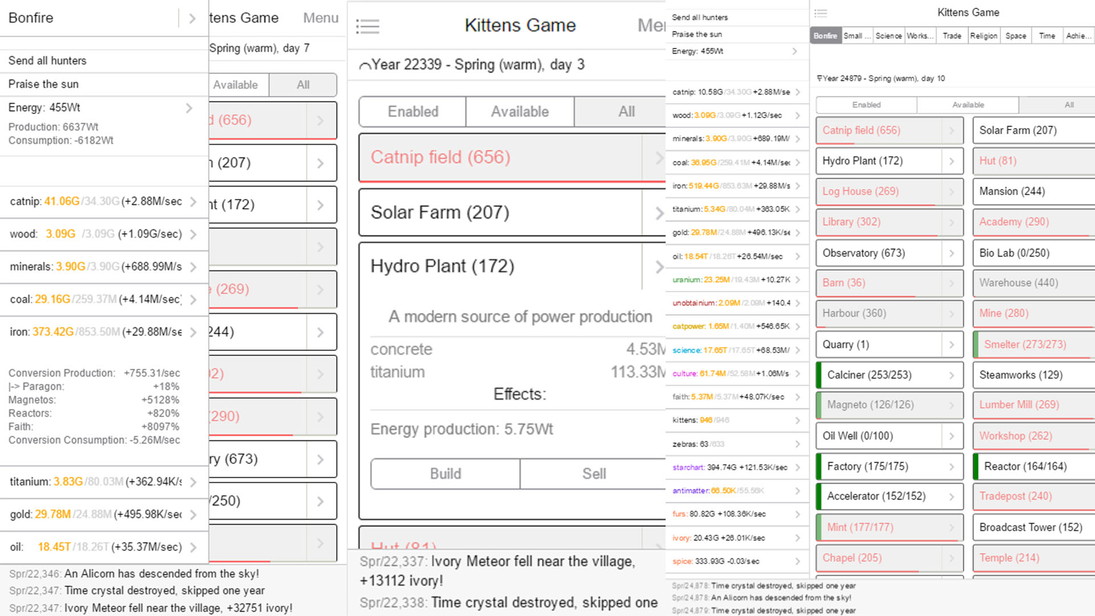Expand the titanium 3.83G resource row

(193, 482)
